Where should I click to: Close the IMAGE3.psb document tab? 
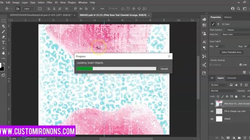click(149, 15)
